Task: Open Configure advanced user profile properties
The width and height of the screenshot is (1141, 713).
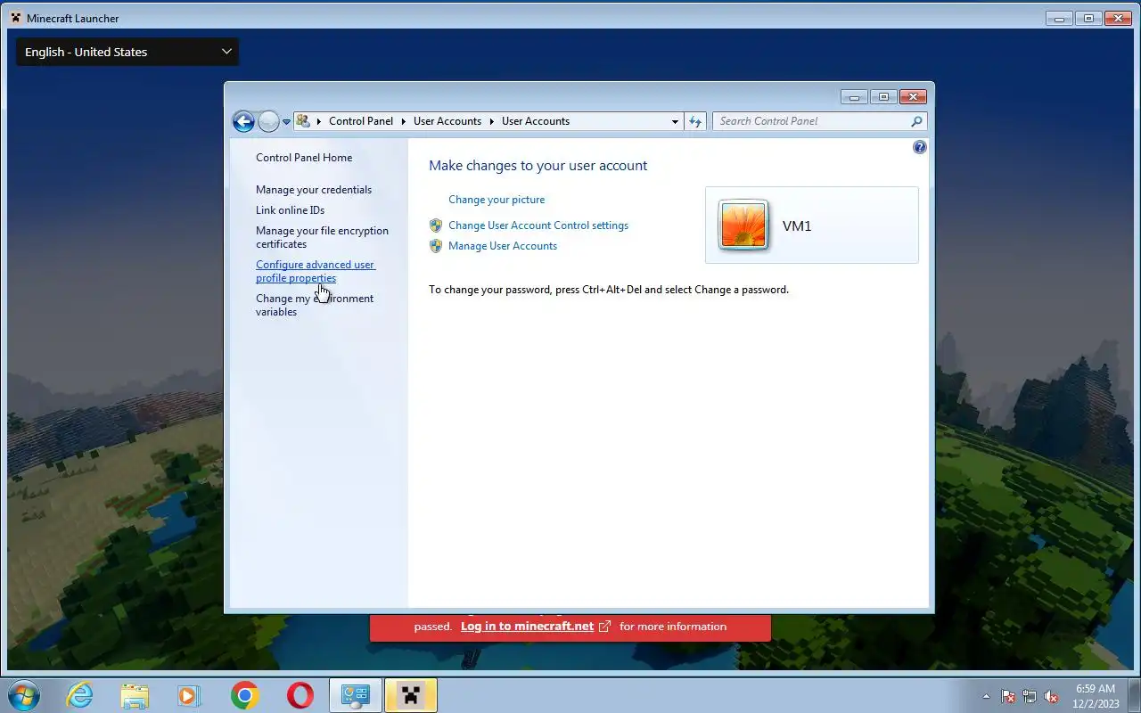Action: coord(316,271)
